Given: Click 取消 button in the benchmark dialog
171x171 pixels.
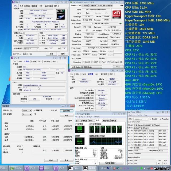Looking at the screenshot, I should [67, 160].
